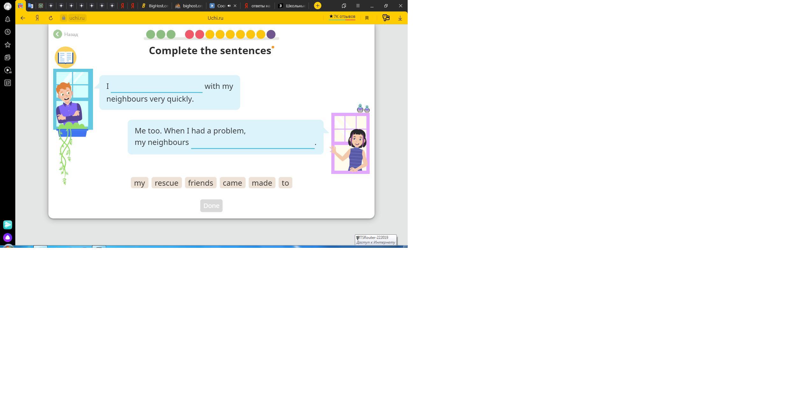Image resolution: width=808 pixels, height=400 pixels.
Task: Reload the page with refresh icon
Action: (x=51, y=18)
